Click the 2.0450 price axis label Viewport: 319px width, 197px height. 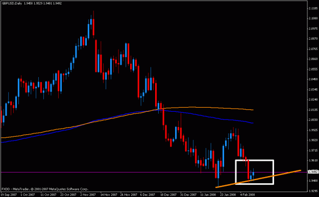pos(313,79)
